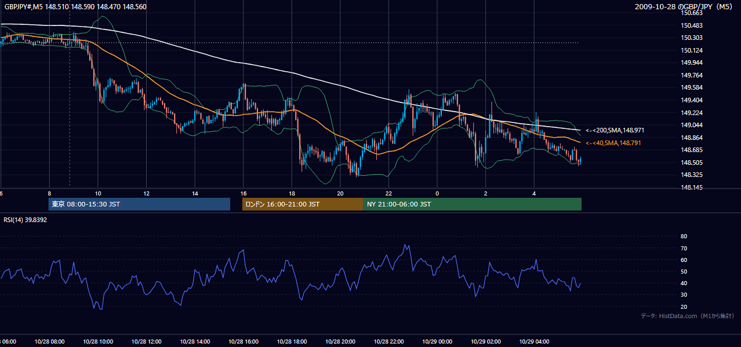Click the bottom time label 10/28 10:00
741x347 pixels.
point(98,341)
